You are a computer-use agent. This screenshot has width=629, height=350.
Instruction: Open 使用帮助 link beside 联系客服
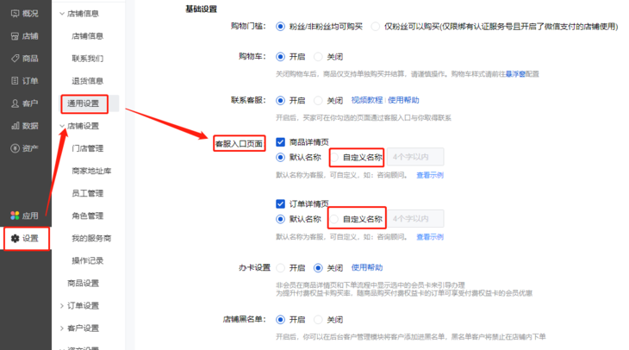[x=403, y=100]
